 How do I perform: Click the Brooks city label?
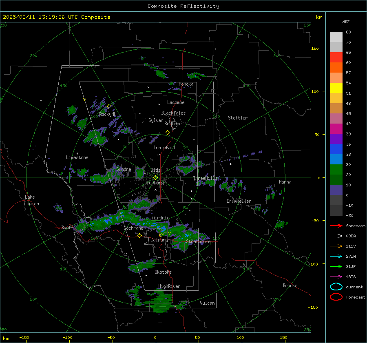[290, 285]
